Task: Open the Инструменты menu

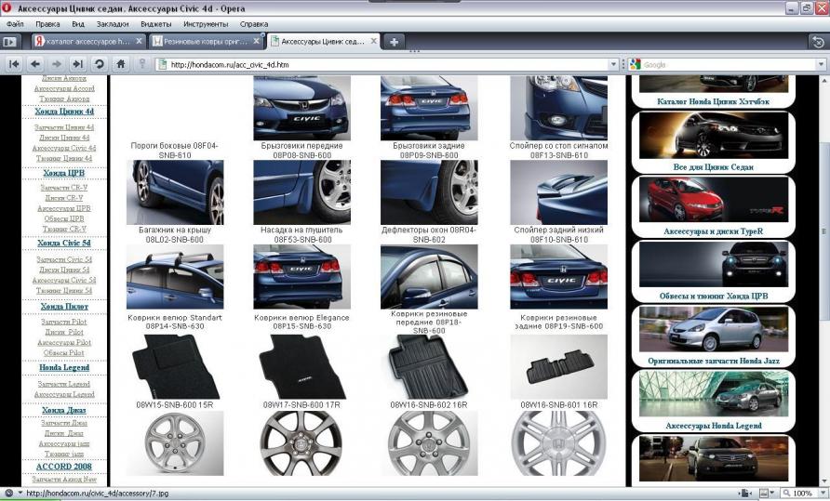Action: (x=206, y=24)
